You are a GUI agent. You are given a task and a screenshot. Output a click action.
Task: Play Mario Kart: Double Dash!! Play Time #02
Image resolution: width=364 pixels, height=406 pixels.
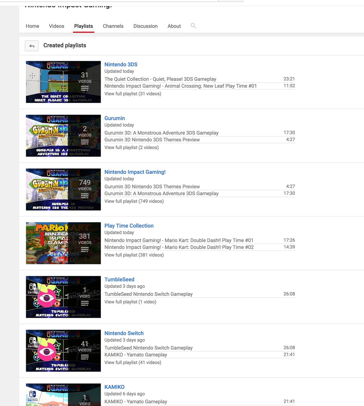point(179,247)
